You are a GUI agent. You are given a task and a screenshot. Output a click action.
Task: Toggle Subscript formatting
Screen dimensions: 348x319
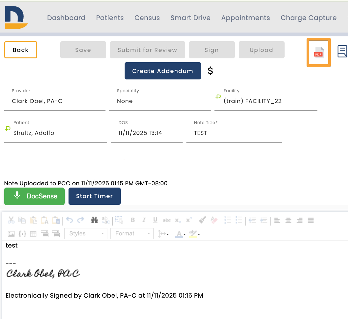click(x=178, y=220)
